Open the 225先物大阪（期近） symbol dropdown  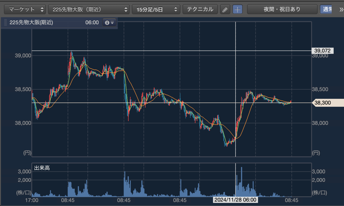point(89,9)
